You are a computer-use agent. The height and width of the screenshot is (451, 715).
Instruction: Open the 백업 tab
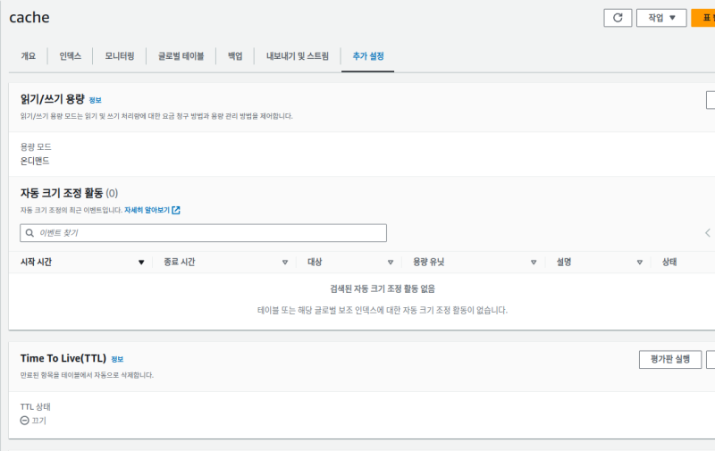[x=235, y=56]
